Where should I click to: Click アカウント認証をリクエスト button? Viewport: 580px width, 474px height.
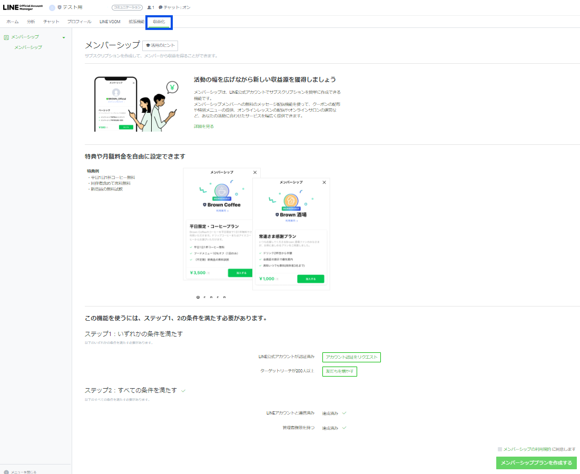click(351, 357)
